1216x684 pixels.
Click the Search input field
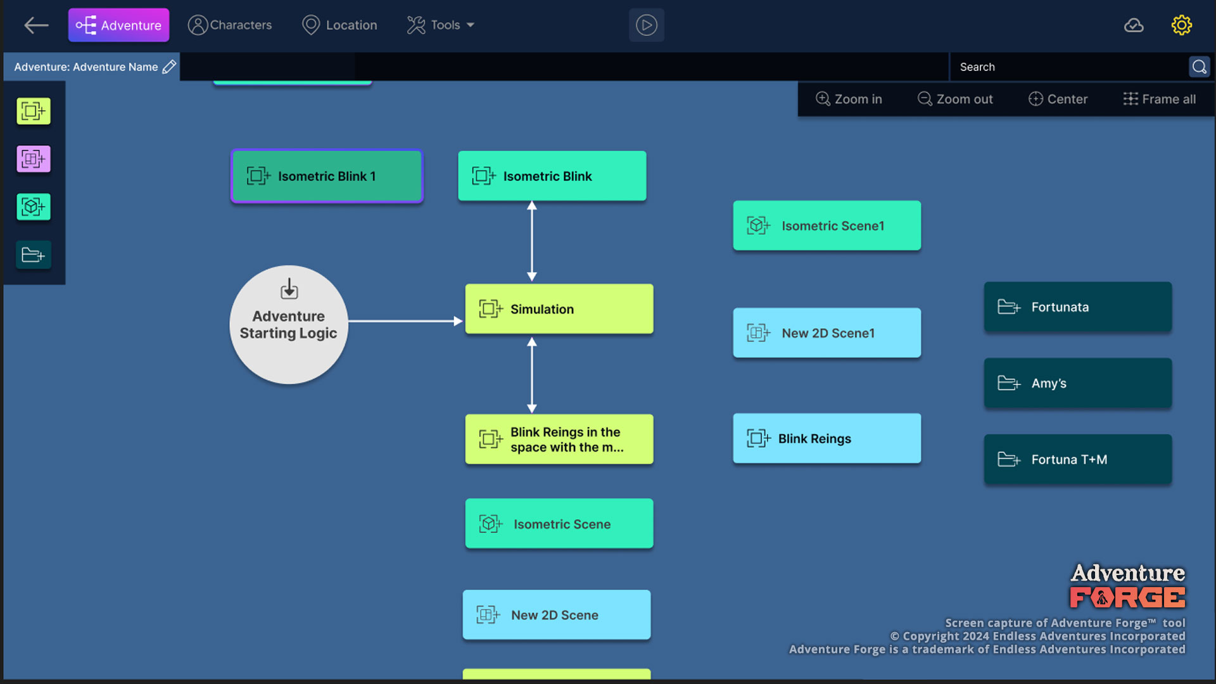point(1069,66)
